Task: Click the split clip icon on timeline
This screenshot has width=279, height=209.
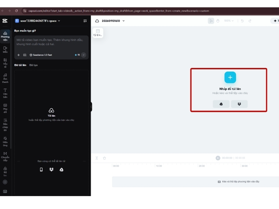Action: 97,158
